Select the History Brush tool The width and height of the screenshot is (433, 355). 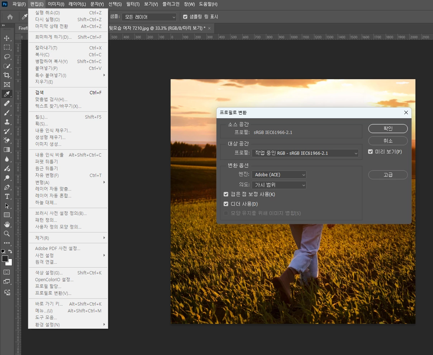click(7, 131)
